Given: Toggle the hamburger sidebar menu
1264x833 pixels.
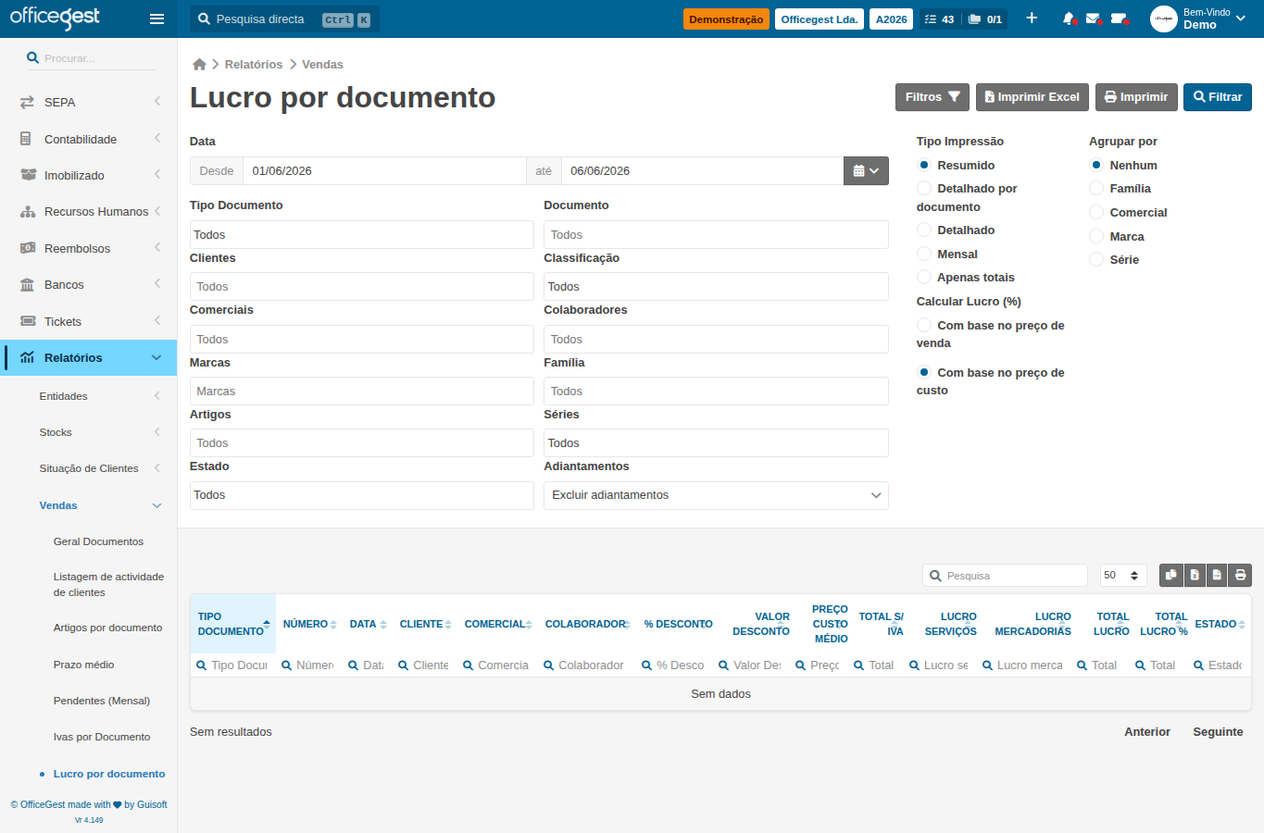Looking at the screenshot, I should pos(156,19).
